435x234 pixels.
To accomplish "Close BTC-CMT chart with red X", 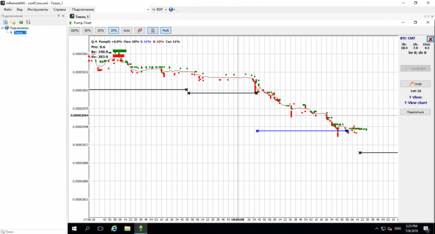I will click(430, 39).
